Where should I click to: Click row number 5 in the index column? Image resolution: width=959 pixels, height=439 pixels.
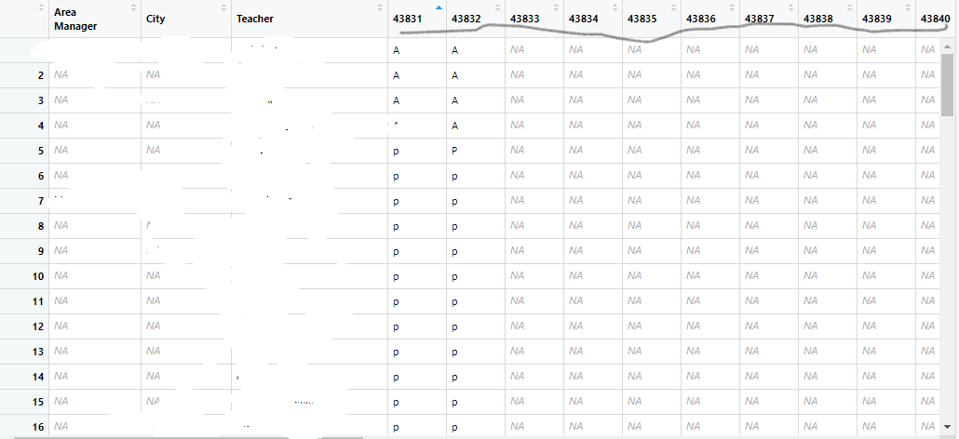coord(40,151)
